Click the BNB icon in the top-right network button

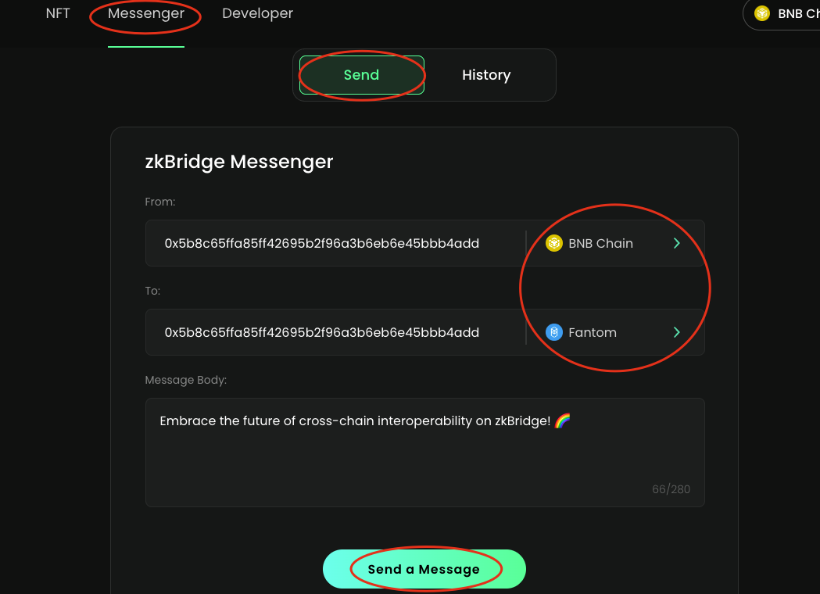pos(762,14)
